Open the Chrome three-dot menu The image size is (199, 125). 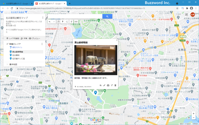[x=196, y=8]
